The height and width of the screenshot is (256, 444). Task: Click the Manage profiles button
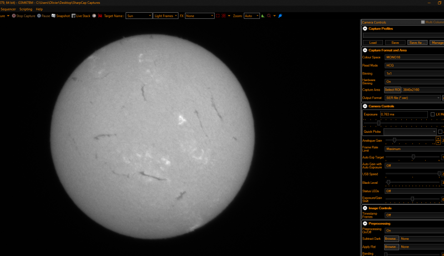pyautogui.click(x=437, y=42)
